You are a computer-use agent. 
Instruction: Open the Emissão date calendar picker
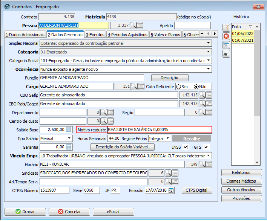pos(171,191)
